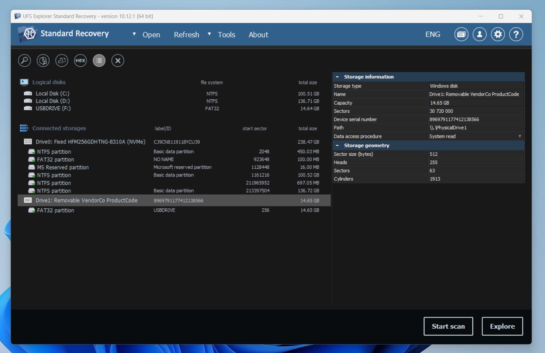Click the Drive0 storage device icon
This screenshot has width=545, height=353.
(x=28, y=142)
